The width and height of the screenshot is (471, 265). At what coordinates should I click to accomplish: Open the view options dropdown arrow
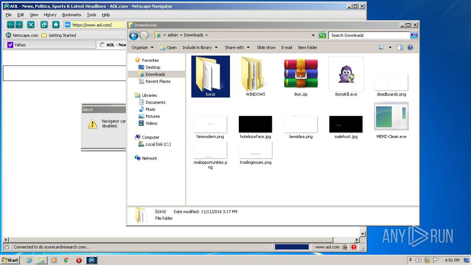pos(390,47)
